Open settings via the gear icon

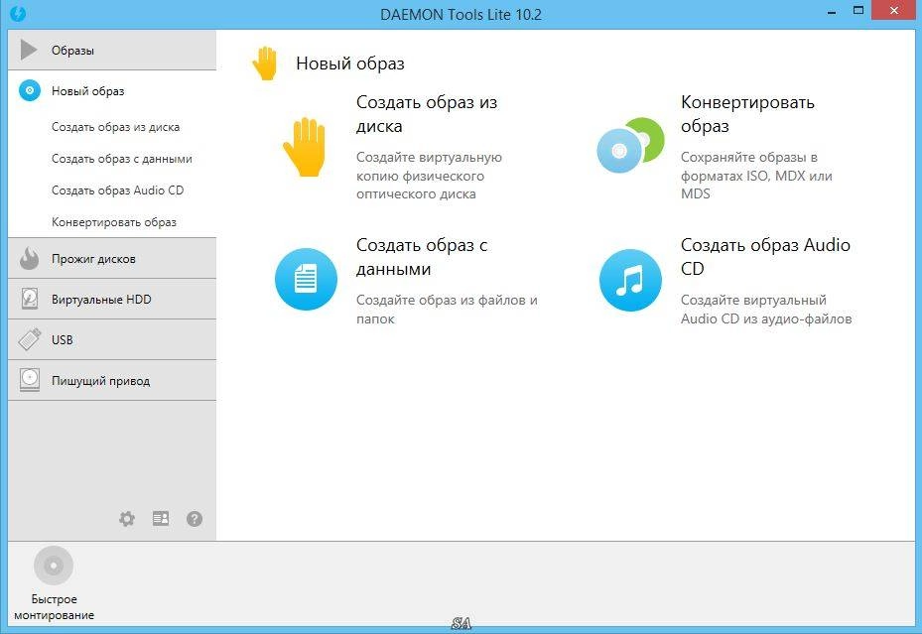pyautogui.click(x=127, y=518)
